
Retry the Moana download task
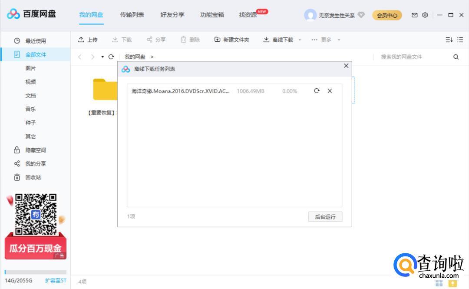[317, 91]
